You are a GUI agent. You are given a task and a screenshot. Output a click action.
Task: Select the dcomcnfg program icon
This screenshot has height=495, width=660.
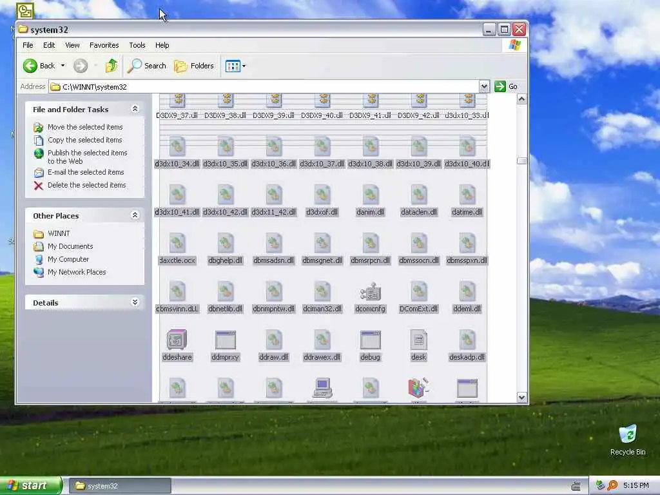pos(371,291)
